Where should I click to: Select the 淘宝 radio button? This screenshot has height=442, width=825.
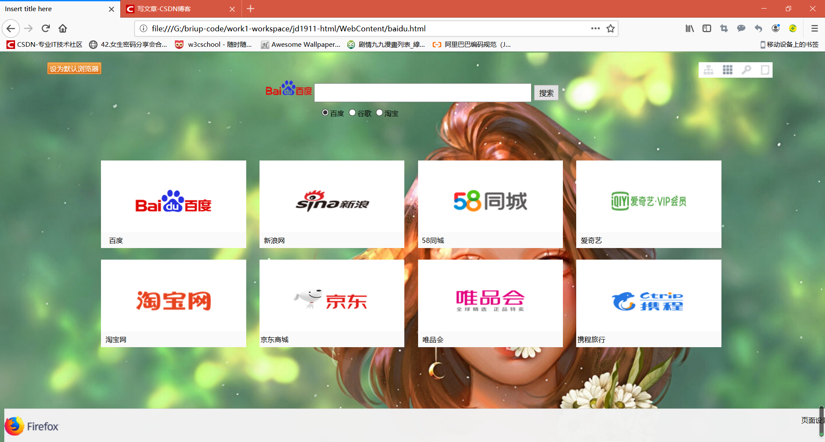(x=379, y=112)
